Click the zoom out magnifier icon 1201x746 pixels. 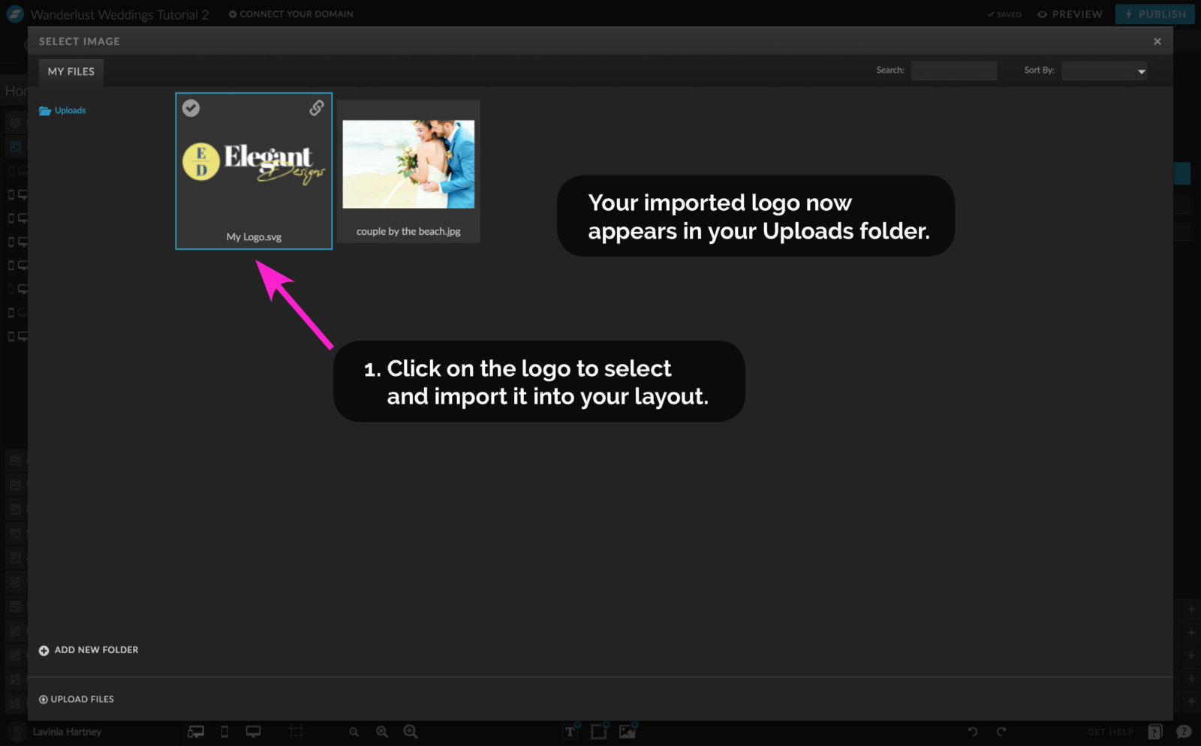click(354, 731)
